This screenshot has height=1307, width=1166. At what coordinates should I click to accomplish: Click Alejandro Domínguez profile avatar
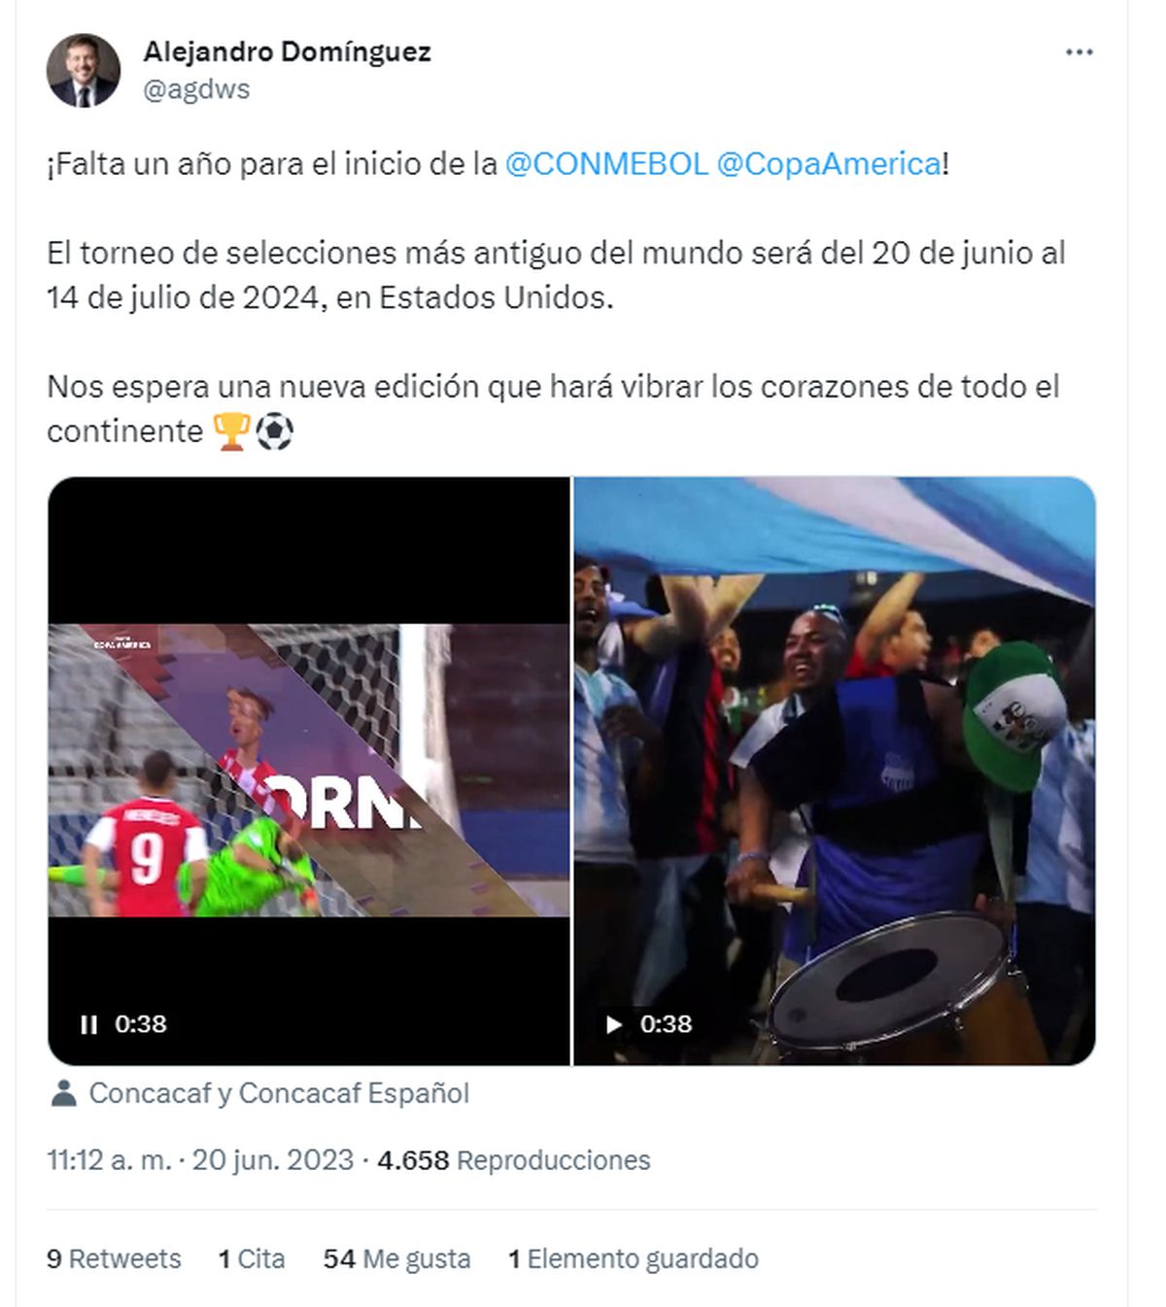[84, 71]
